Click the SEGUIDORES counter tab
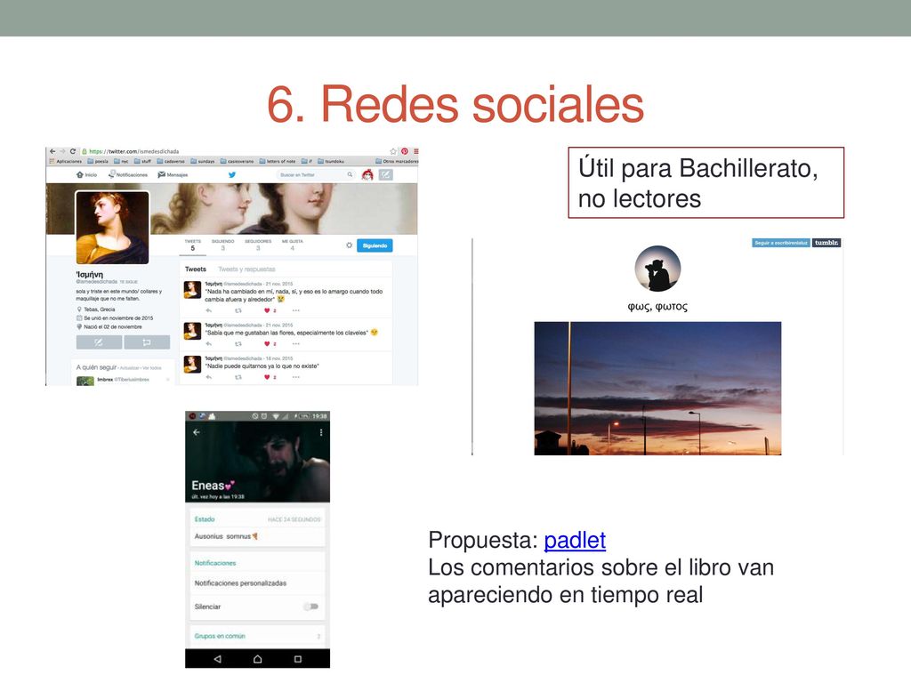 coord(258,245)
